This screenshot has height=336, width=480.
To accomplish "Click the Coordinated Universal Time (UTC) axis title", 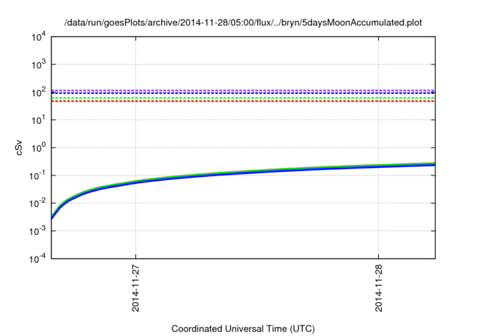I will point(243,328).
